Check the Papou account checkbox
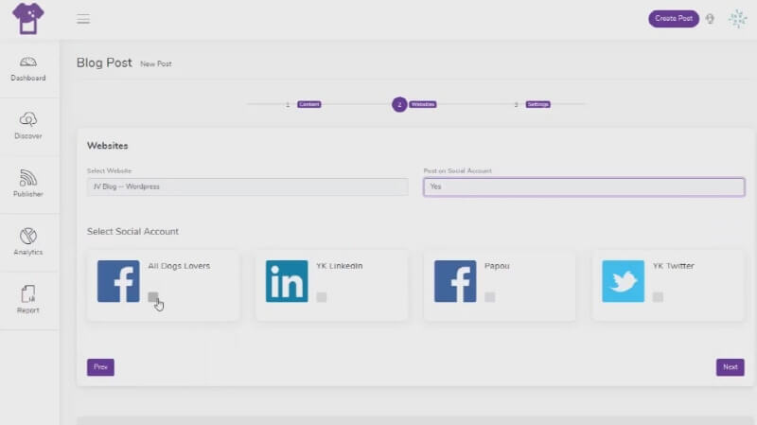 pyautogui.click(x=489, y=296)
